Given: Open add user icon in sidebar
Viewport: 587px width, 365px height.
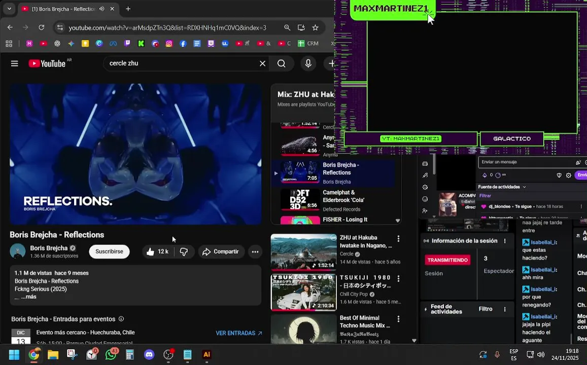Looking at the screenshot, I should coord(425,211).
